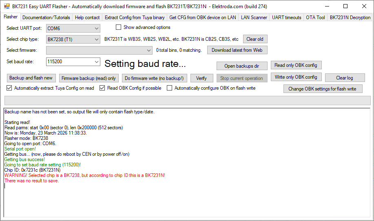The image size is (374, 221).
Task: Click Read only OBK config
Action: pyautogui.click(x=296, y=65)
